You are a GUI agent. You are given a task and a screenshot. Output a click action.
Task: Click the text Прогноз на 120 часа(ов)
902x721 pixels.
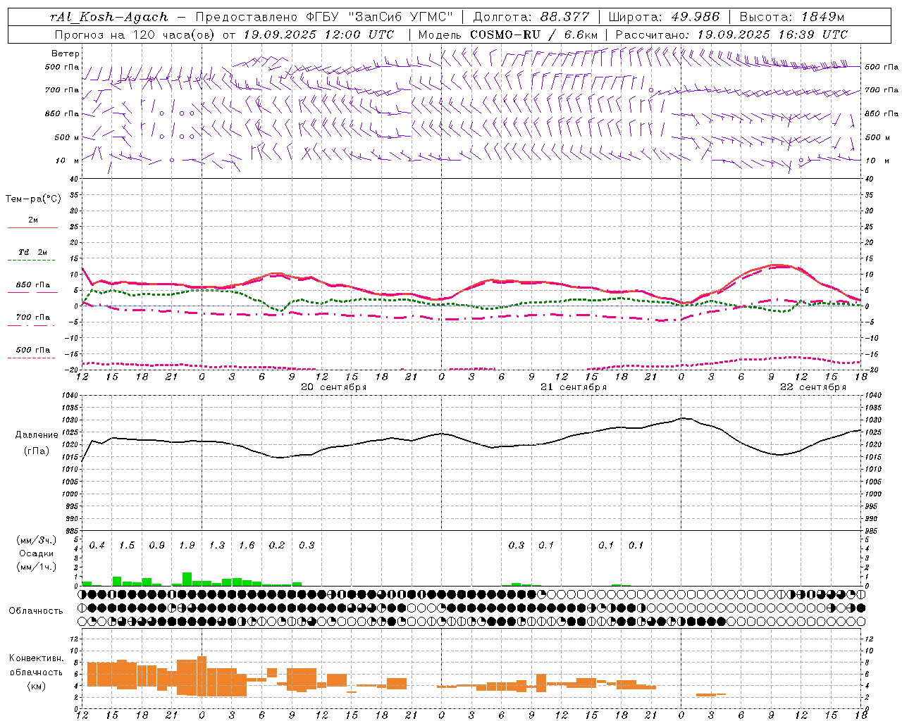click(x=135, y=35)
